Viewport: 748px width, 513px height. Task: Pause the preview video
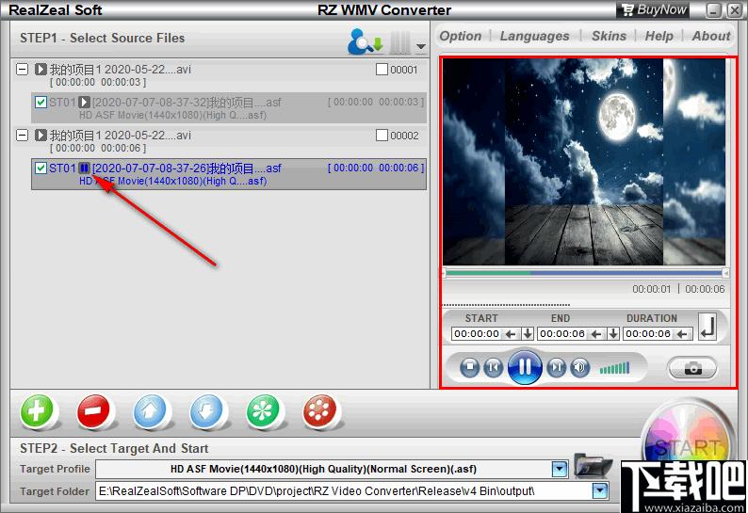coord(525,367)
